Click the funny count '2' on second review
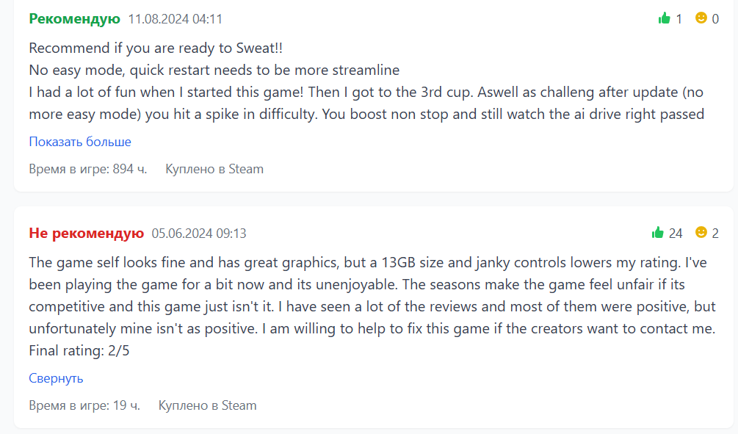 point(715,234)
